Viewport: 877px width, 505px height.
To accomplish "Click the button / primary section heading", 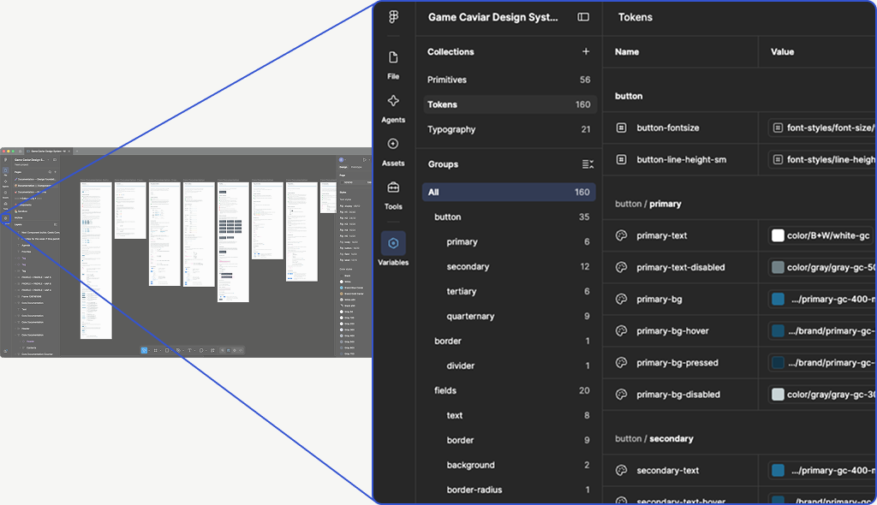I will 648,204.
